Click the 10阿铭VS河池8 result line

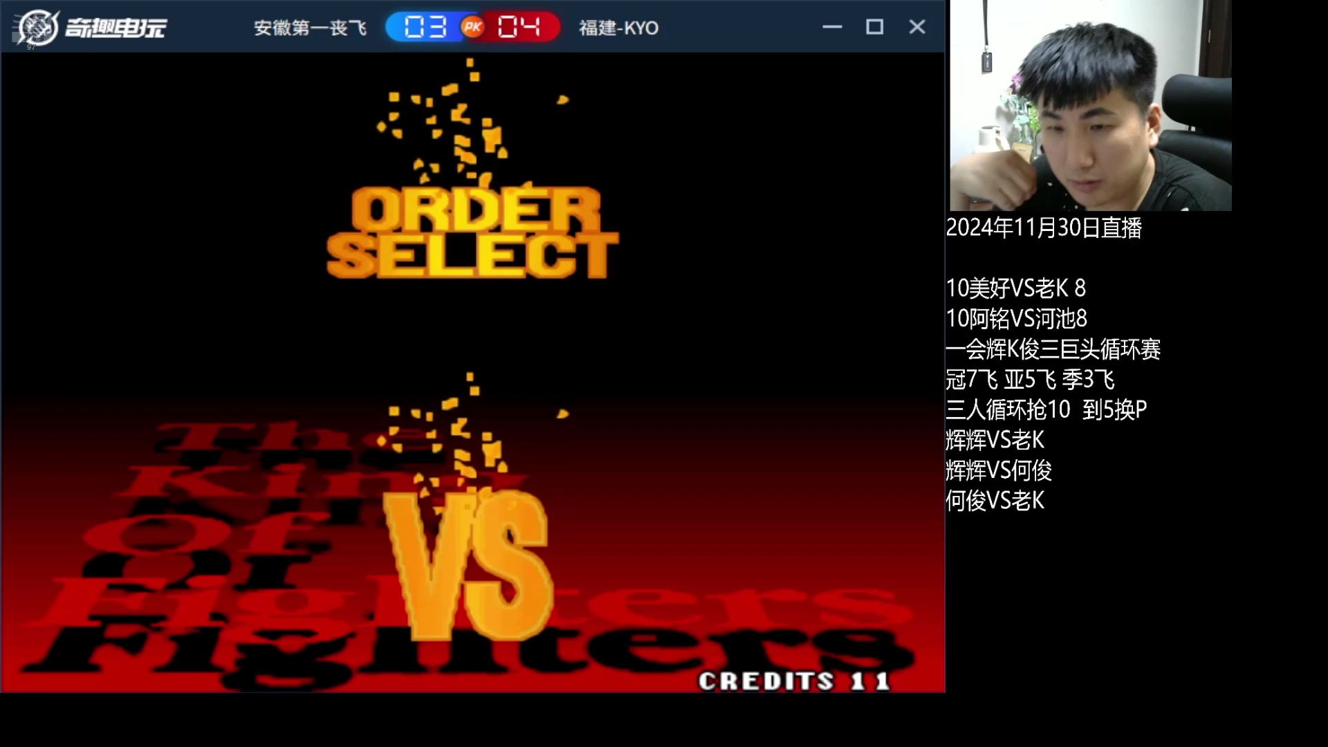(x=1016, y=318)
